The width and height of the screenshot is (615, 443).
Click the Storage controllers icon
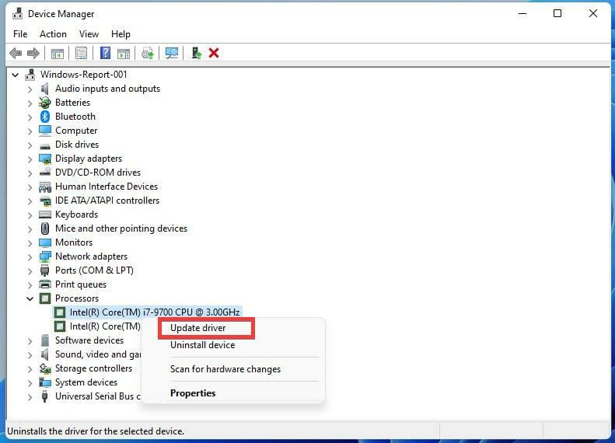point(45,368)
